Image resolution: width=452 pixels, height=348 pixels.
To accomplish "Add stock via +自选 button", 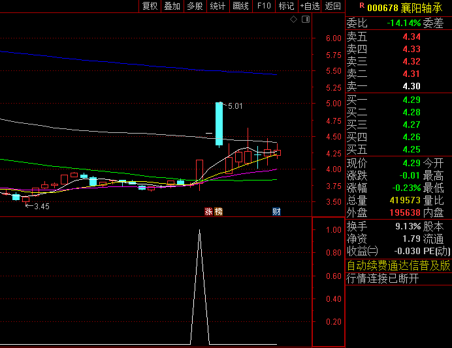I will coord(310,6).
